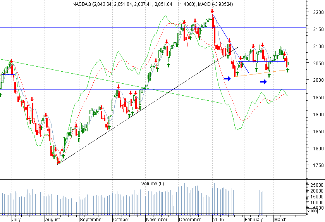Click the Volume (0) panel label
This screenshot has width=325, height=222.
[153, 183]
